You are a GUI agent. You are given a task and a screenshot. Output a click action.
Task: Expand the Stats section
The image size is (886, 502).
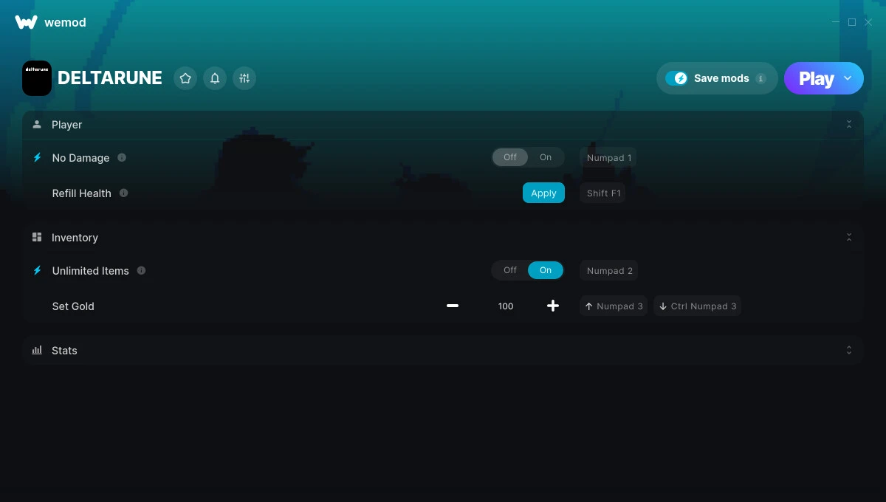[848, 350]
